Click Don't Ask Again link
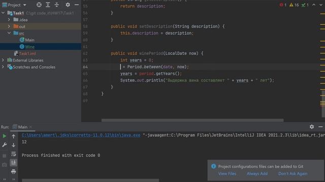The height and width of the screenshot is (182, 325). (292, 173)
